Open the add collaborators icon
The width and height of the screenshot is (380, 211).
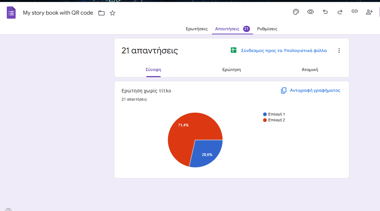[369, 12]
